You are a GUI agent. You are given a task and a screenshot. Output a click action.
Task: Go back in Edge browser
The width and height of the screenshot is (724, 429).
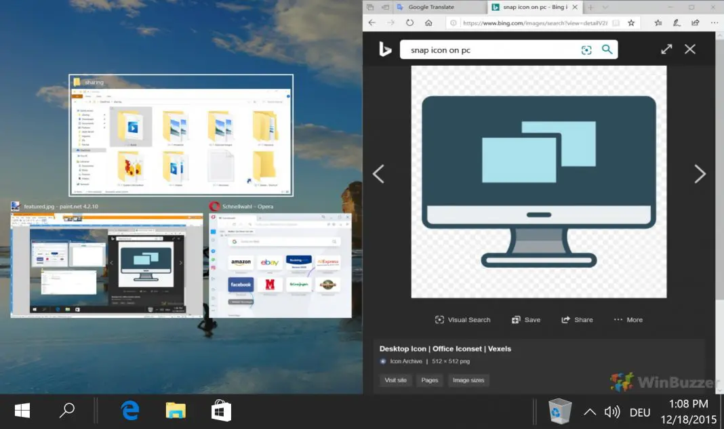click(x=372, y=22)
